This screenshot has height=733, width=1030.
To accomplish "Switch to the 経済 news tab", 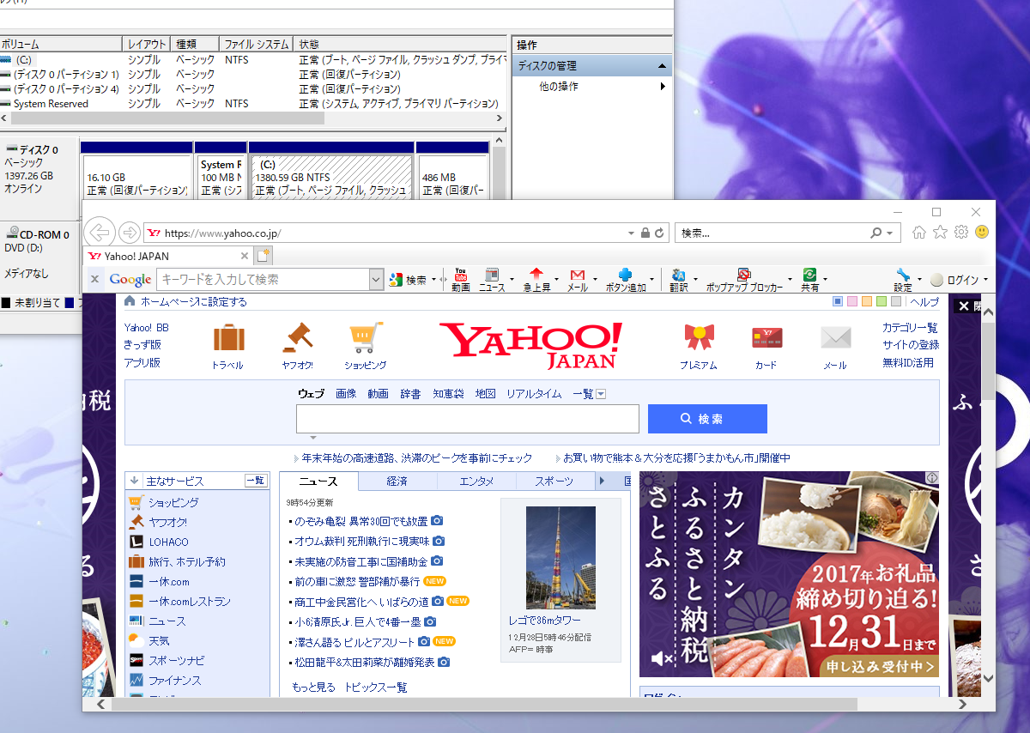I will 397,482.
